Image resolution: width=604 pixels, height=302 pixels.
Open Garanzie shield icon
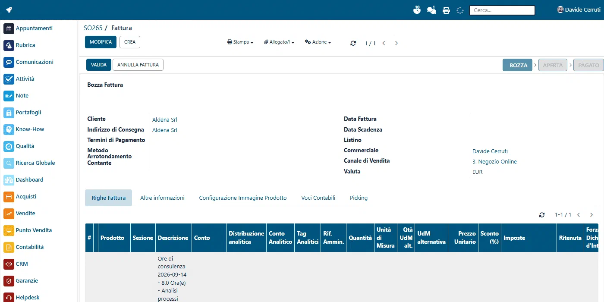pos(9,281)
